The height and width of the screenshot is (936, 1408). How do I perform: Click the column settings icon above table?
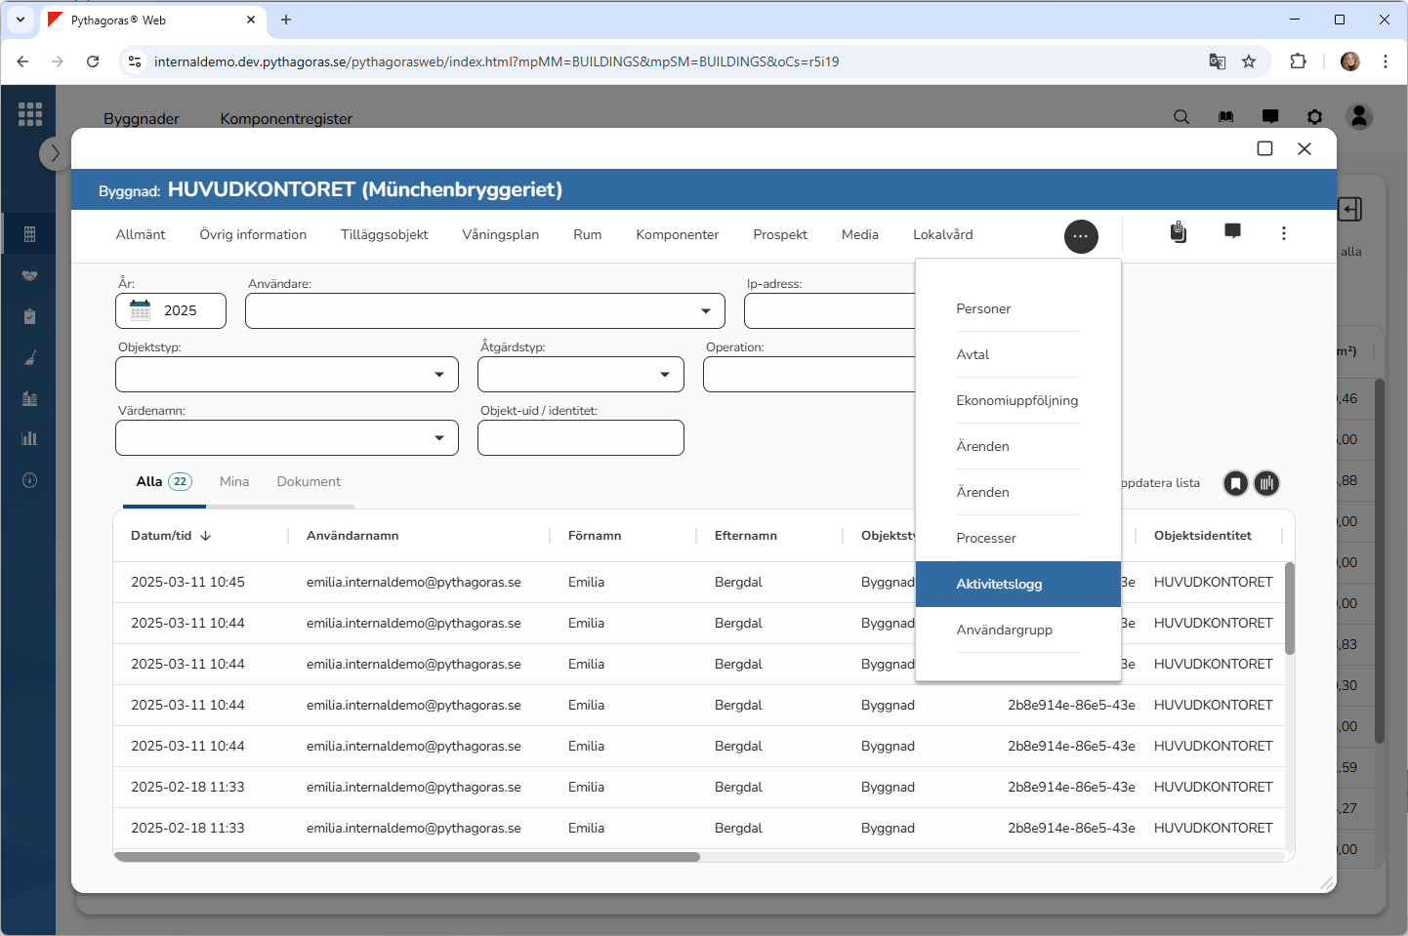point(1266,483)
